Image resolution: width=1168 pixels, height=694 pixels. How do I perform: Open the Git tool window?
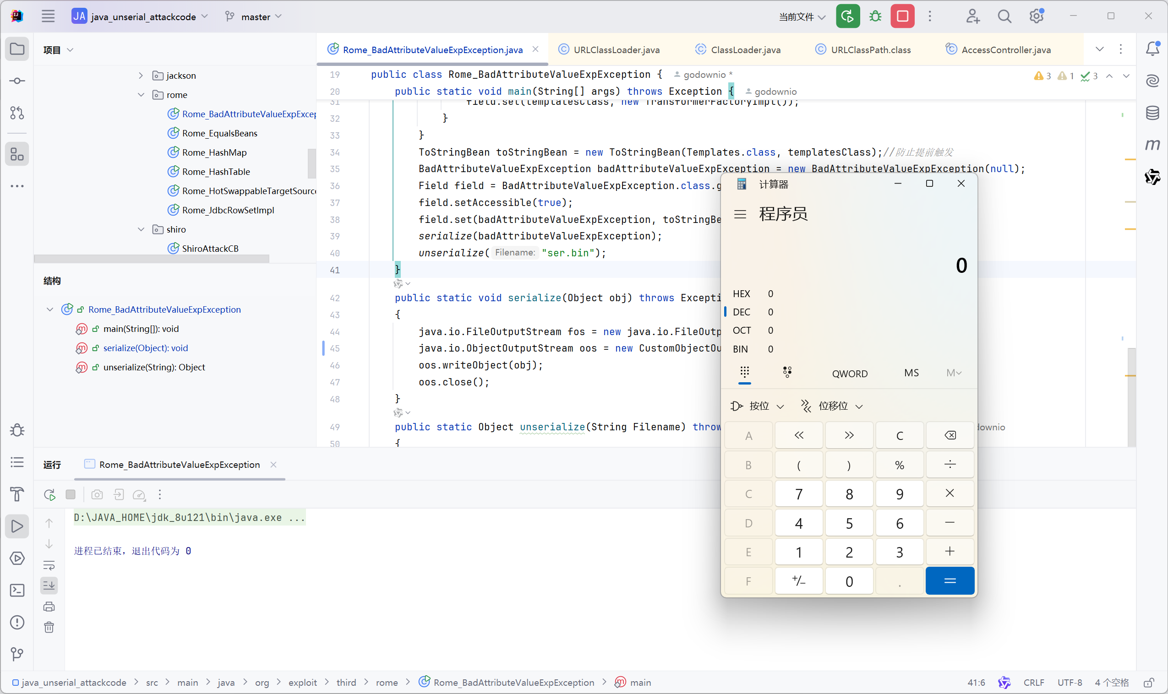(x=17, y=654)
